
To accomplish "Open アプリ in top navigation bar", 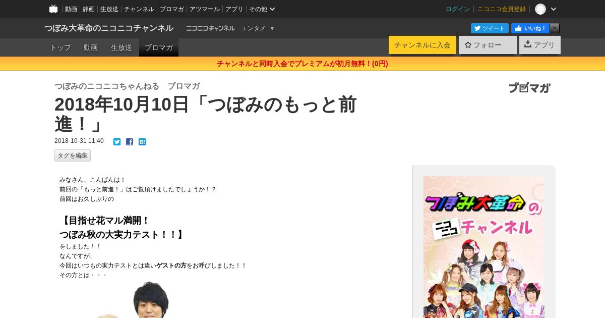I will click(x=234, y=9).
